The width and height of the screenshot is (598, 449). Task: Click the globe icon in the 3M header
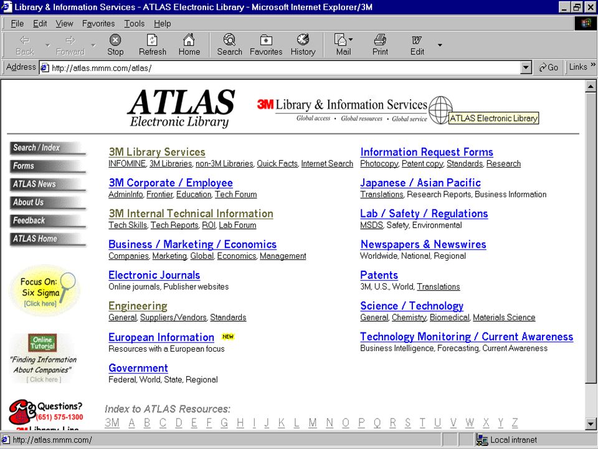[440, 110]
